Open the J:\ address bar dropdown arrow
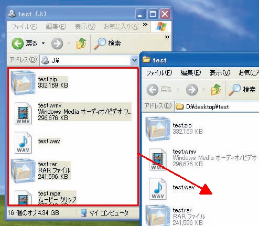Image resolution: width=259 pixels, height=226 pixels. pyautogui.click(x=134, y=60)
